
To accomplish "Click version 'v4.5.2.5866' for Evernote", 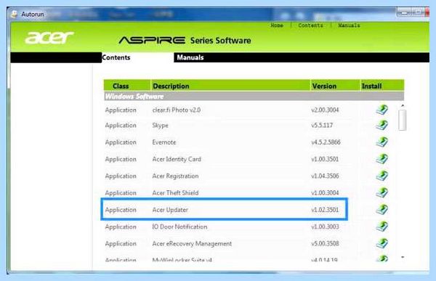I will pyautogui.click(x=326, y=142).
